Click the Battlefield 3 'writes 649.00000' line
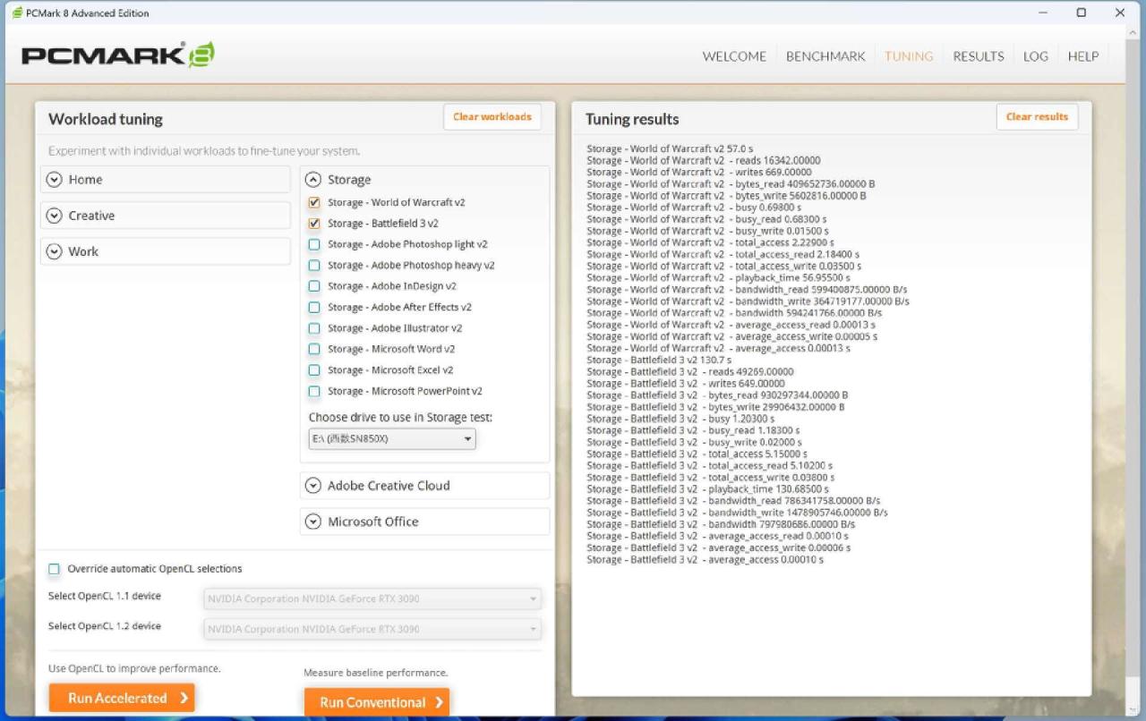The width and height of the screenshot is (1146, 721). [686, 383]
